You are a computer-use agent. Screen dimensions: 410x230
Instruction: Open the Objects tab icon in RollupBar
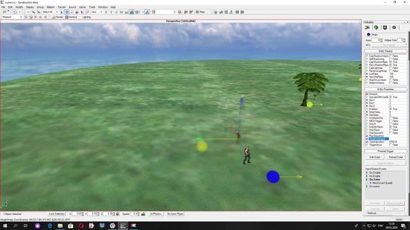tap(367, 27)
